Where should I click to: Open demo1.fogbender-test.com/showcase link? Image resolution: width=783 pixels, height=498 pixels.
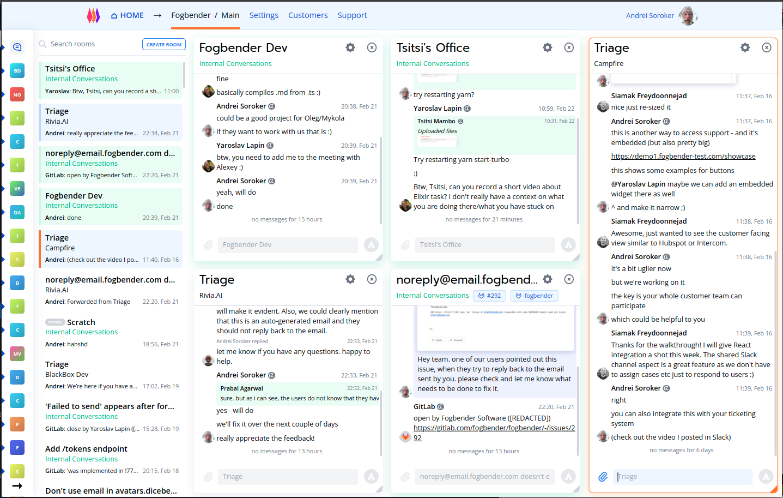pyautogui.click(x=683, y=157)
